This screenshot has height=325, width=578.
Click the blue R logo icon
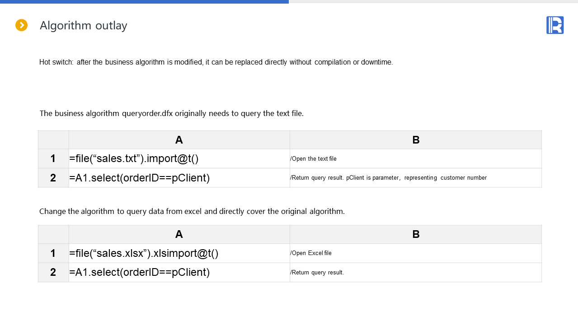tap(555, 25)
